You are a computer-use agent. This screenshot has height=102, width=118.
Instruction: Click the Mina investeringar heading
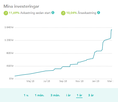point(21,7)
